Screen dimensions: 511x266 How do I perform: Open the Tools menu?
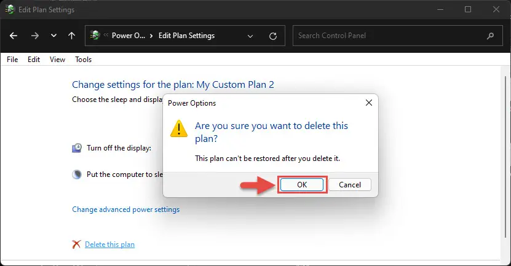point(84,60)
